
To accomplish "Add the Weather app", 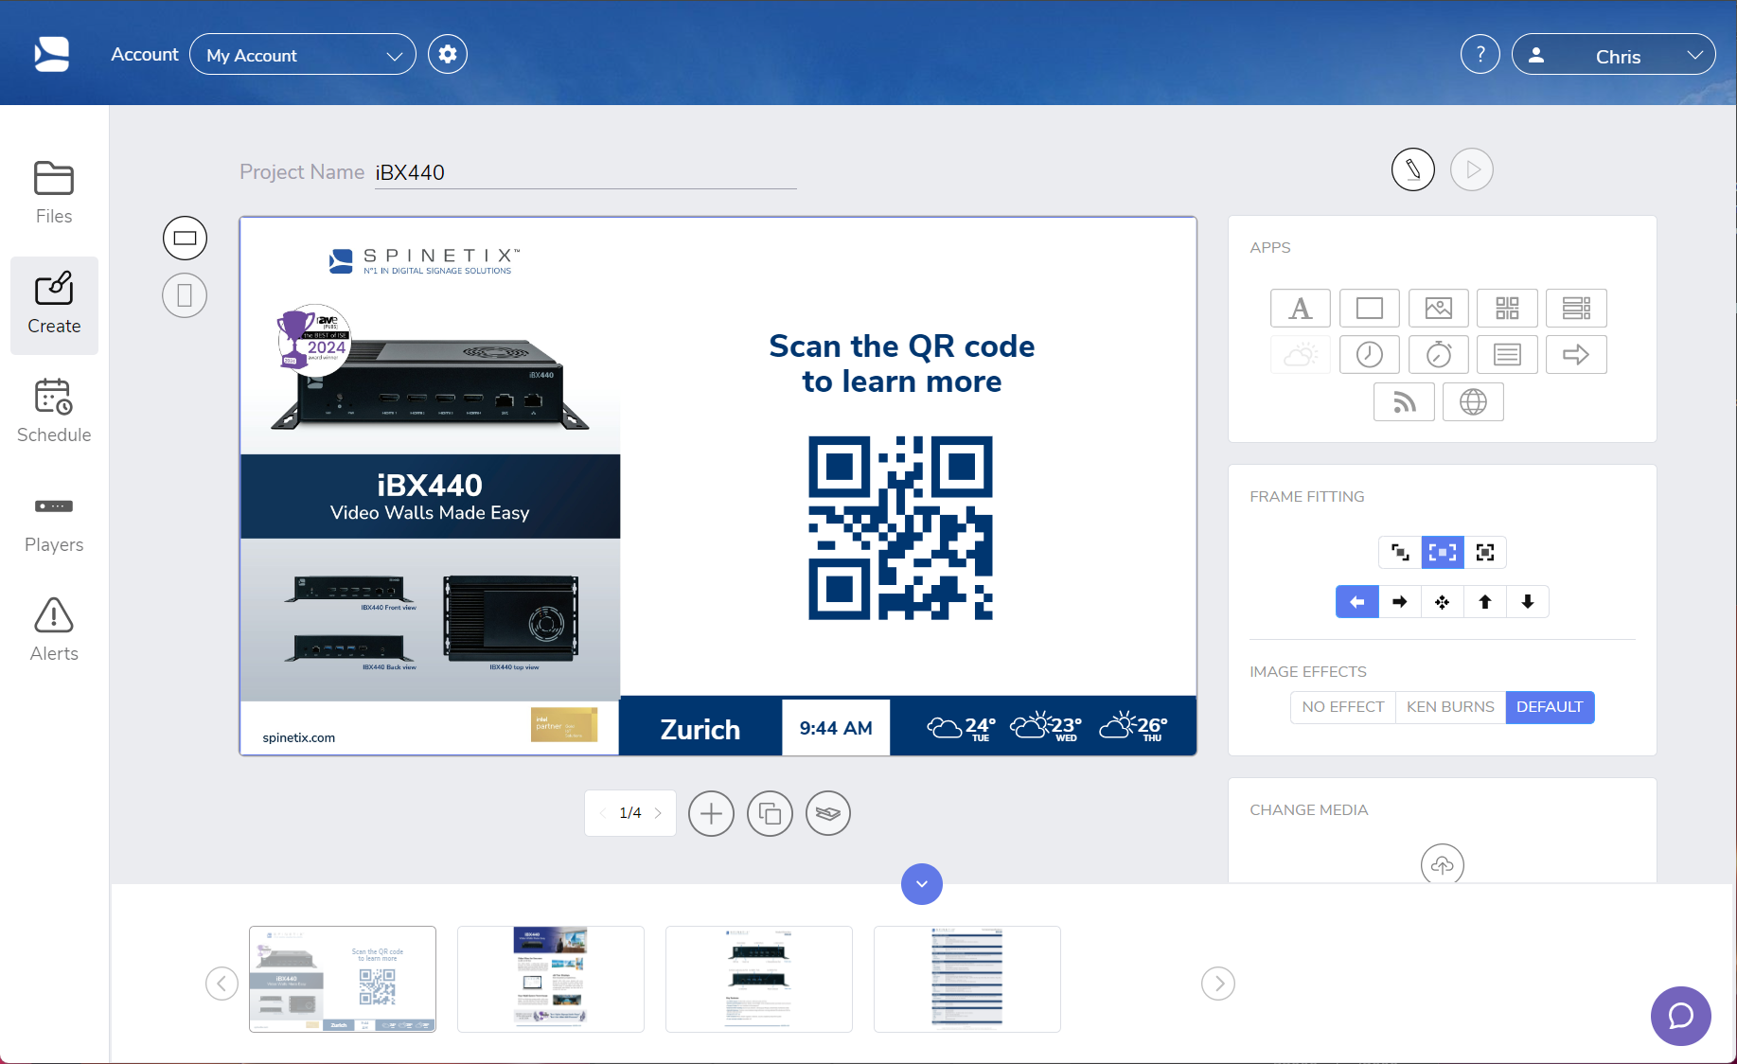I will 1301,355.
